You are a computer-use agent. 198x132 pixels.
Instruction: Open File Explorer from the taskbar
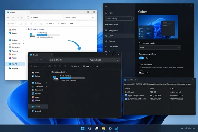tap(103, 129)
